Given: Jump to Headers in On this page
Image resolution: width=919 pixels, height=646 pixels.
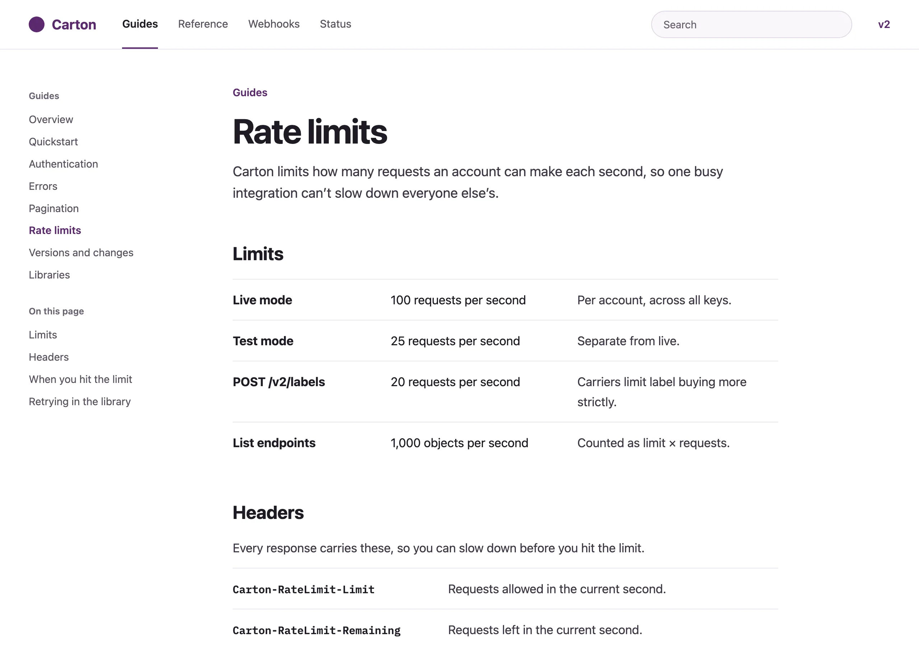Looking at the screenshot, I should coord(49,357).
